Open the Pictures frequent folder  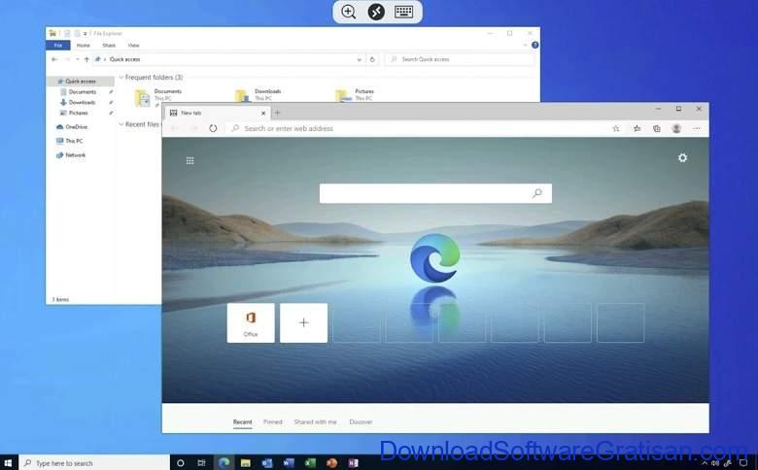tap(356, 95)
